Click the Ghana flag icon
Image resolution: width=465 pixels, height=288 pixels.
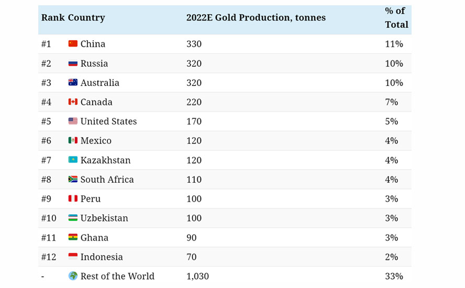[73, 238]
